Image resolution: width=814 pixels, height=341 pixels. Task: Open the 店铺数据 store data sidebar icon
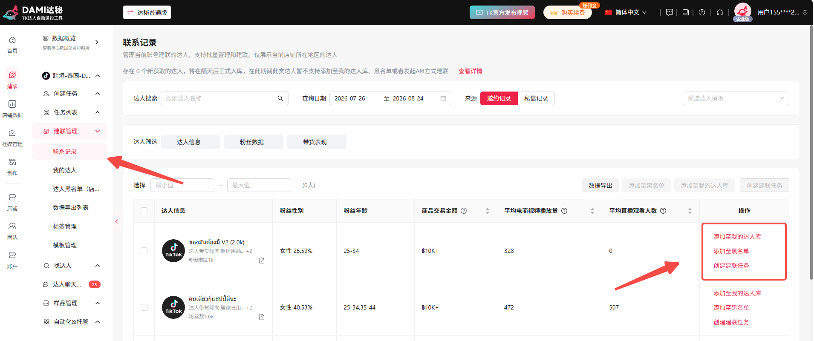tap(12, 109)
